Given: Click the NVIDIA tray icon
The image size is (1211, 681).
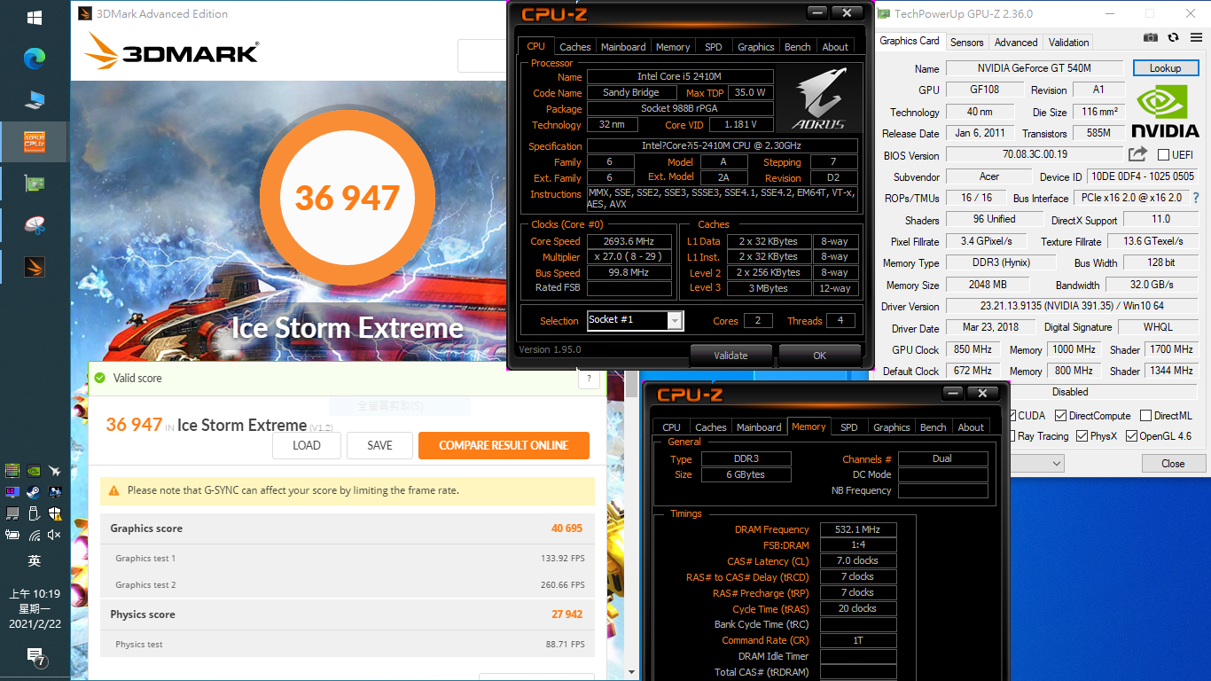Looking at the screenshot, I should click(34, 472).
